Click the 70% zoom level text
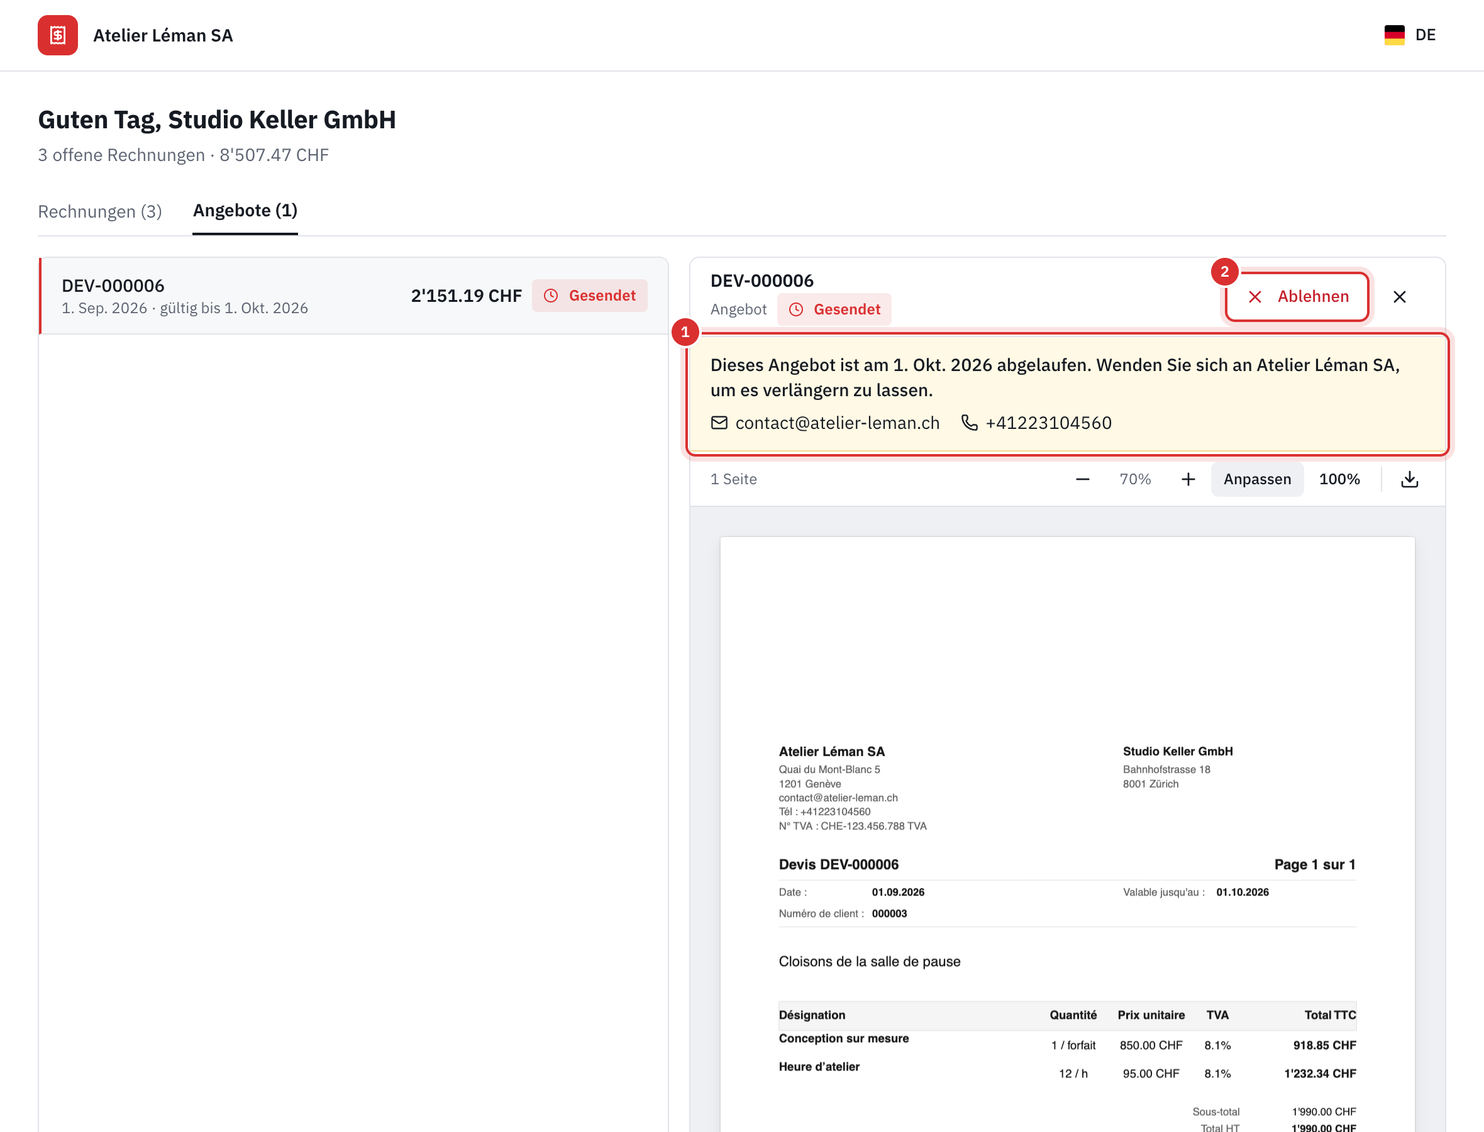1484x1132 pixels. [x=1135, y=479]
